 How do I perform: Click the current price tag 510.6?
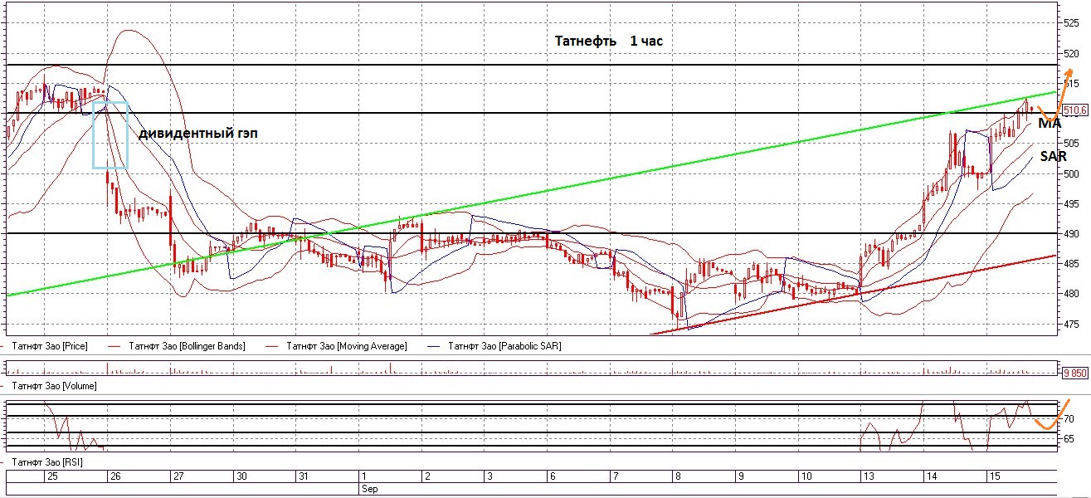pos(1074,110)
